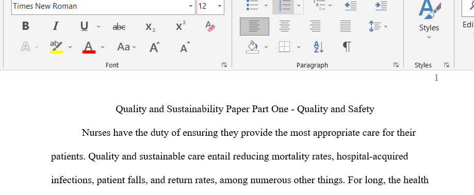Open the Paragraph dialog box launcher
The height and width of the screenshot is (195, 474).
396,65
